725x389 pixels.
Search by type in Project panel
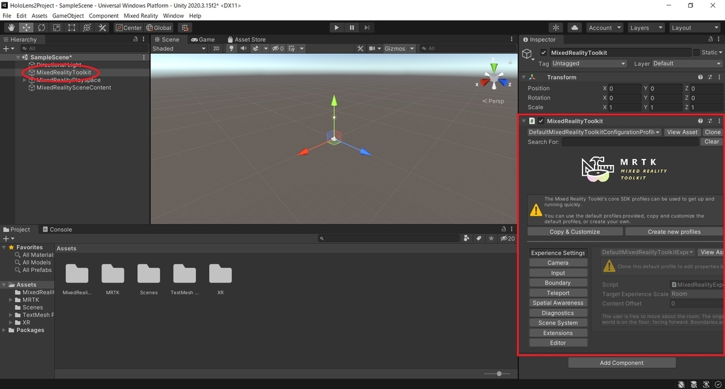(466, 239)
